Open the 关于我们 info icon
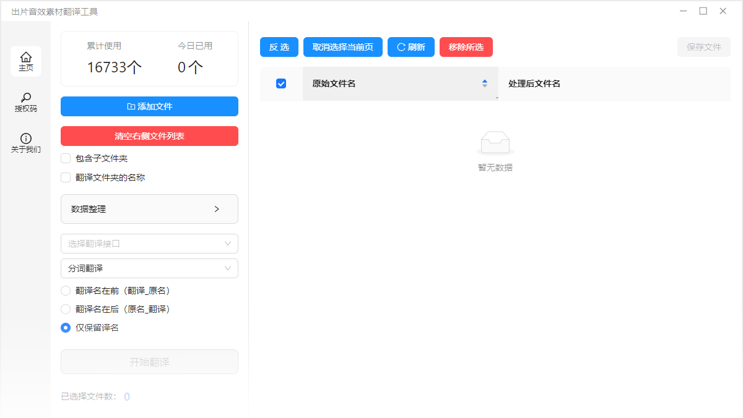This screenshot has height=418, width=743. pyautogui.click(x=25, y=139)
